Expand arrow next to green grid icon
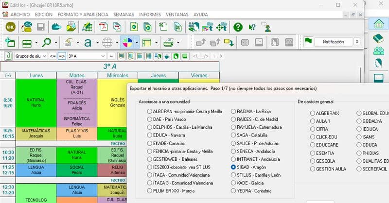The image size is (389, 203). (36, 43)
